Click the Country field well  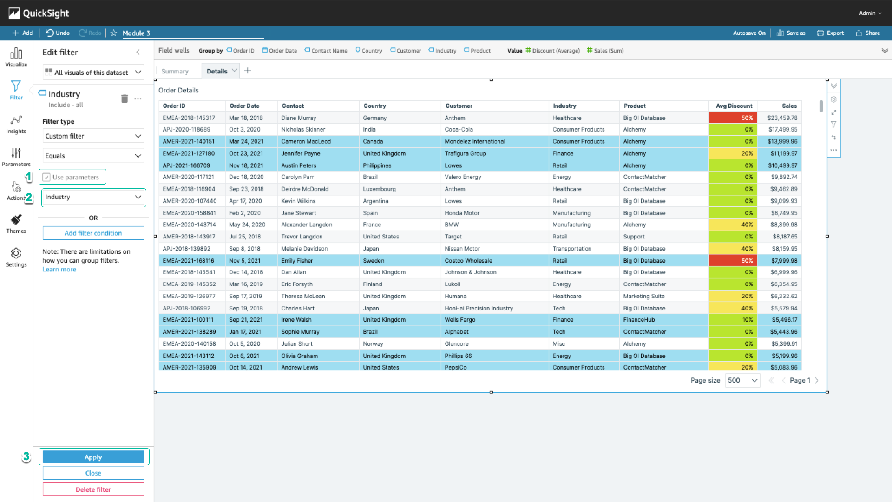click(x=368, y=51)
